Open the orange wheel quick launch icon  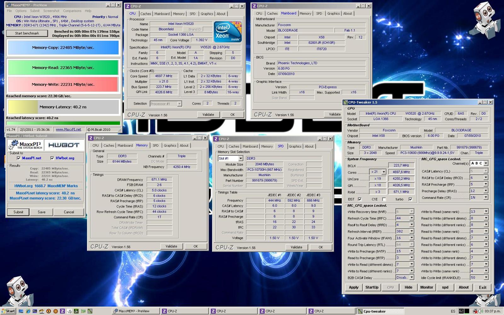pyautogui.click(x=55, y=311)
